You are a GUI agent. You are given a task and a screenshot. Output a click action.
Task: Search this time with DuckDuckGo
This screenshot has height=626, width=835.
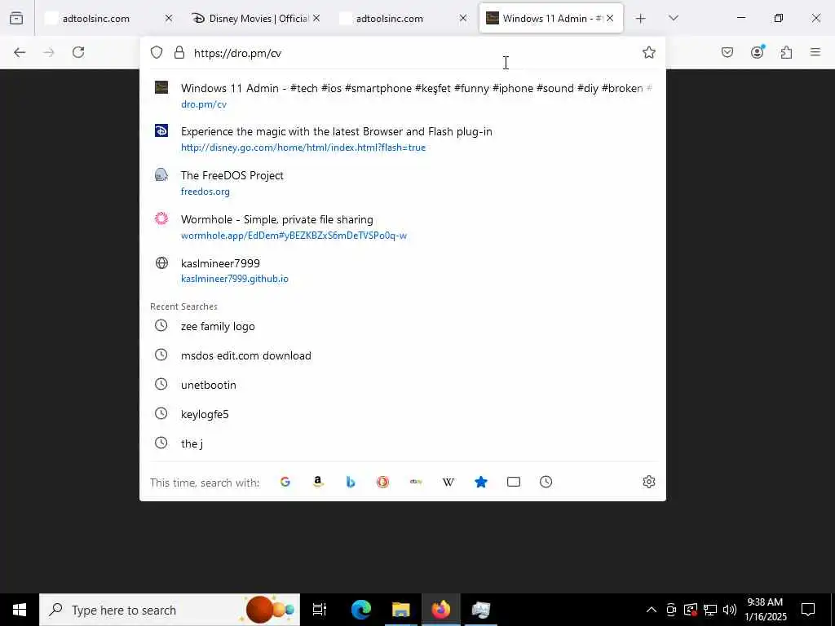point(383,482)
